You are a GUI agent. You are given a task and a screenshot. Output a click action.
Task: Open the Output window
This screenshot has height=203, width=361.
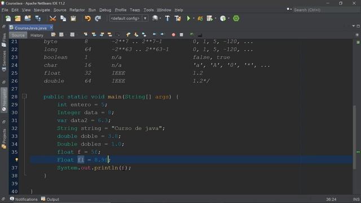click(x=50, y=199)
